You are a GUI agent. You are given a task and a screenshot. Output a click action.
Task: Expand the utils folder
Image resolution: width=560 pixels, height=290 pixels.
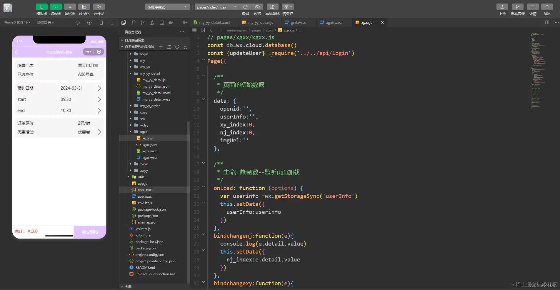[x=141, y=177]
